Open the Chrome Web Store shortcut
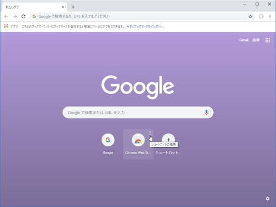This screenshot has width=276, height=207. coord(138,144)
